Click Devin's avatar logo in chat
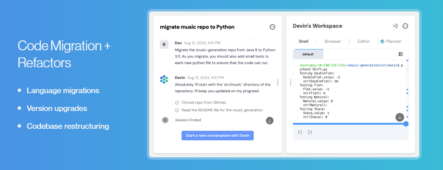This screenshot has height=170, width=443. pyautogui.click(x=164, y=79)
